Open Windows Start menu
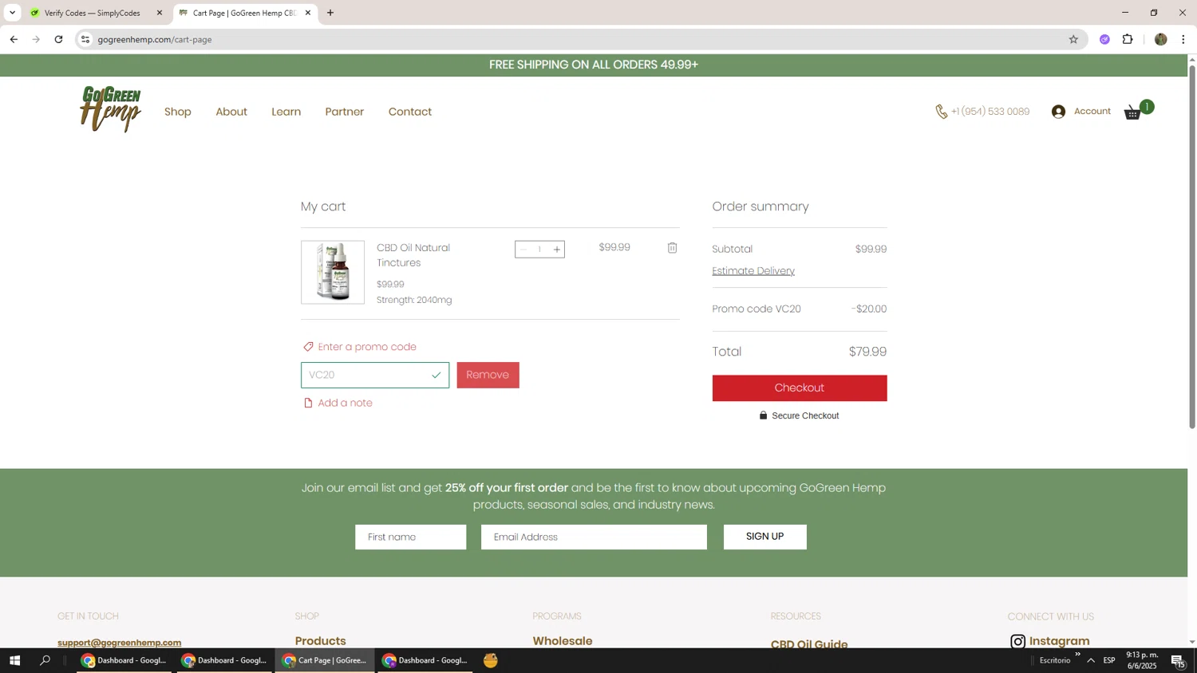 [14, 660]
